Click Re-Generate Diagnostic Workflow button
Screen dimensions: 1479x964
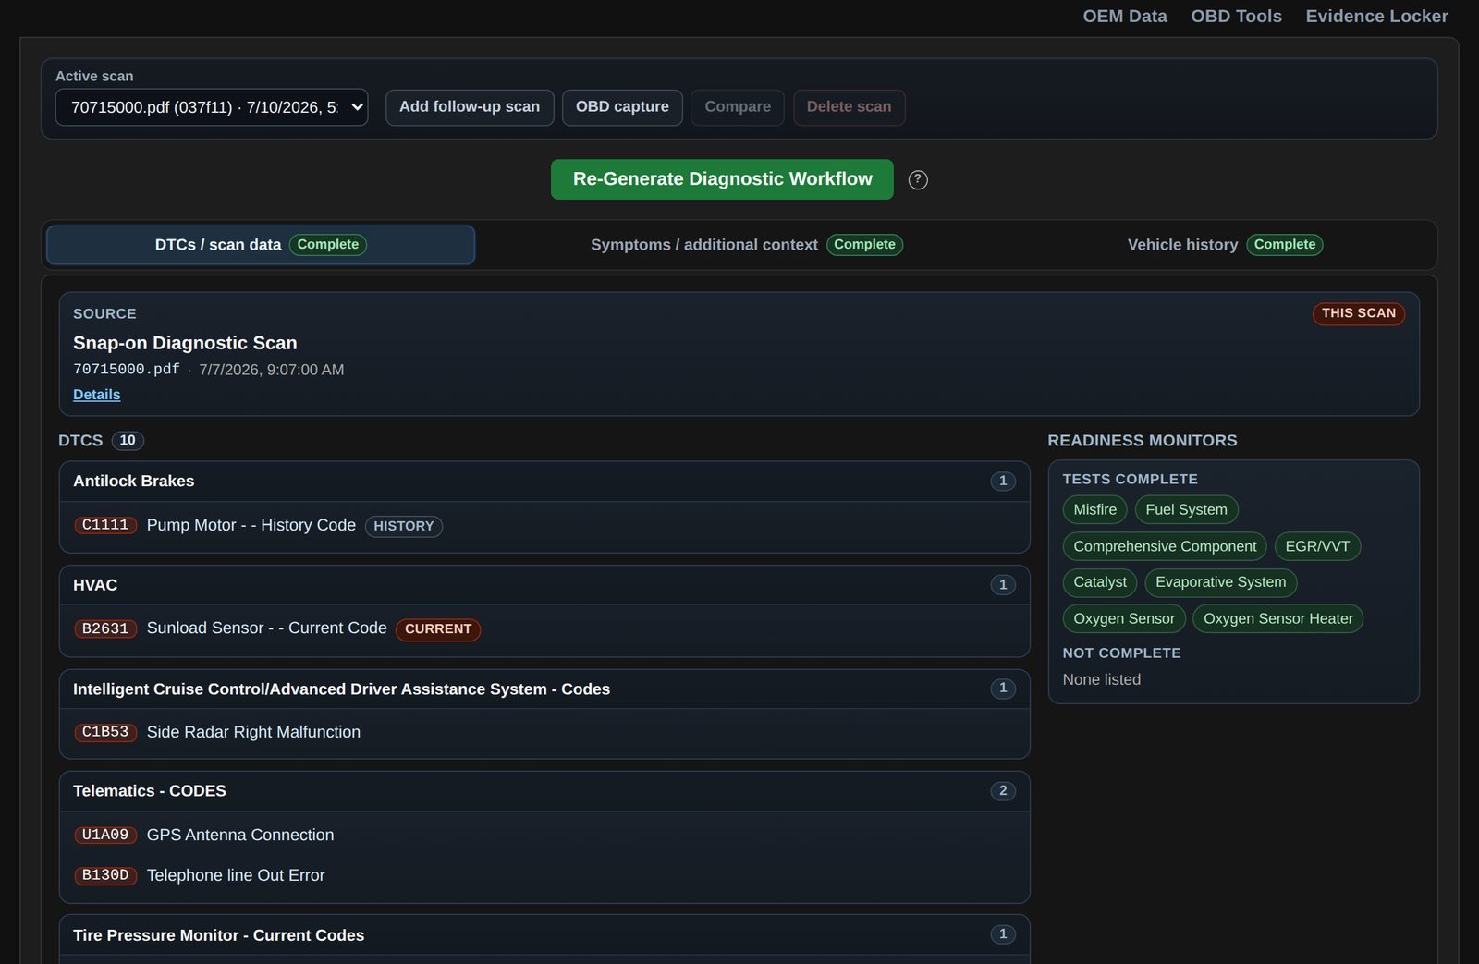[722, 179]
